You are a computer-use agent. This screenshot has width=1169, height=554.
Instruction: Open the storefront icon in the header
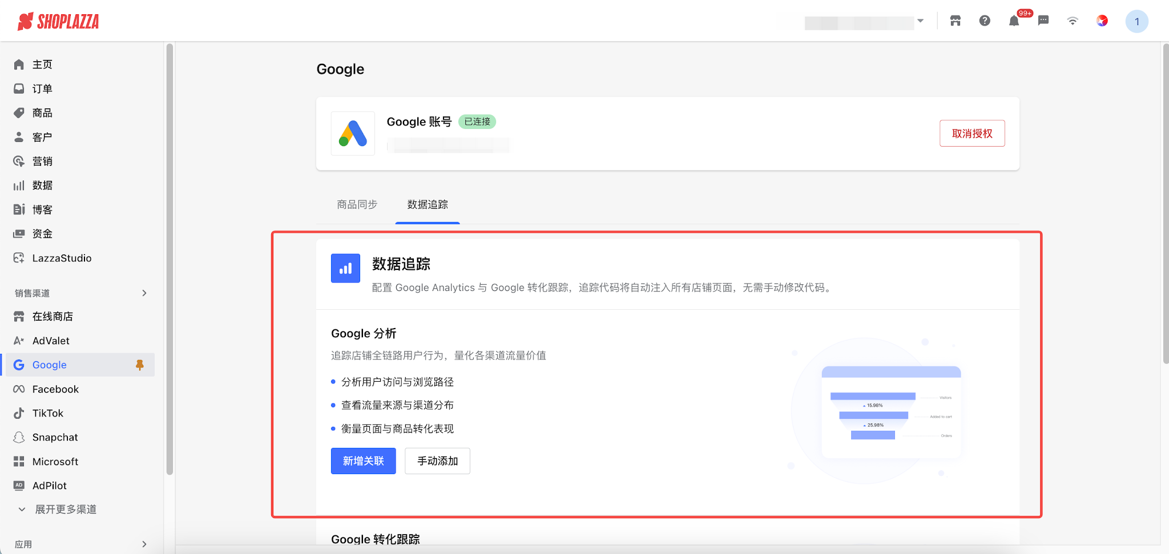point(956,21)
